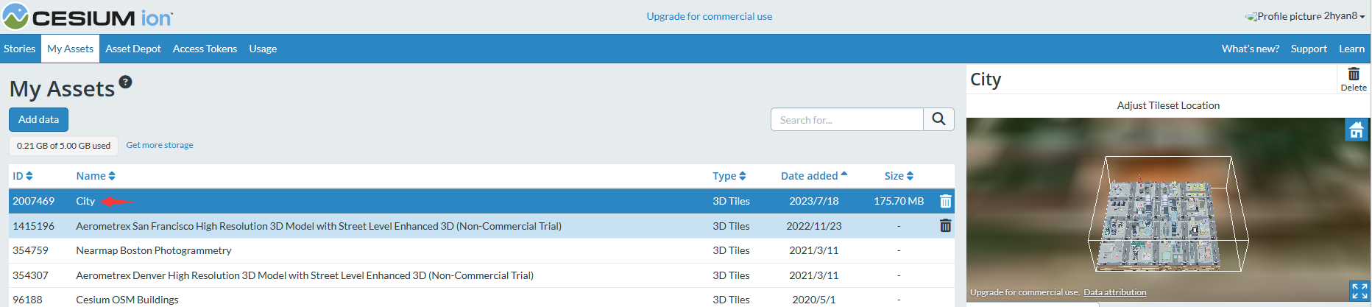1372x307 pixels.
Task: Delete the City asset row via trash icon
Action: pyautogui.click(x=946, y=201)
